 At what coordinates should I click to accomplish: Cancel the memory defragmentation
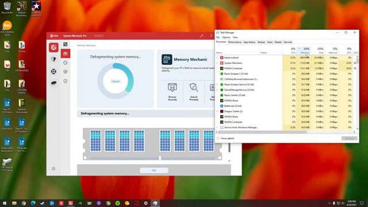tap(116, 81)
